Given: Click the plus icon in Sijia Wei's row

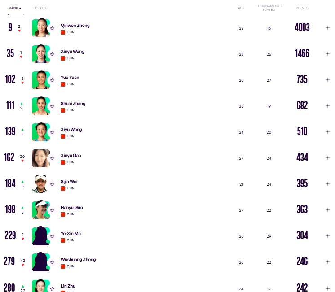Looking at the screenshot, I should (328, 184).
